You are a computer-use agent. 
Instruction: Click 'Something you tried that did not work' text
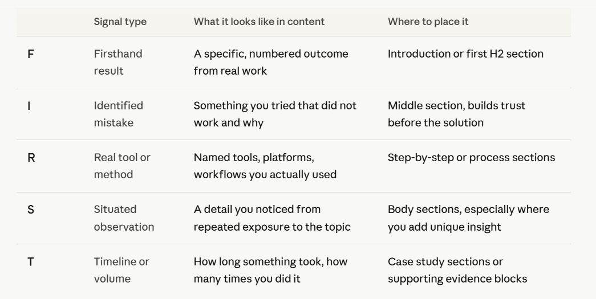coord(275,114)
